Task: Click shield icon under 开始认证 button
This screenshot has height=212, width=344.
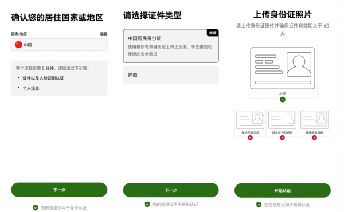Action: (x=259, y=205)
